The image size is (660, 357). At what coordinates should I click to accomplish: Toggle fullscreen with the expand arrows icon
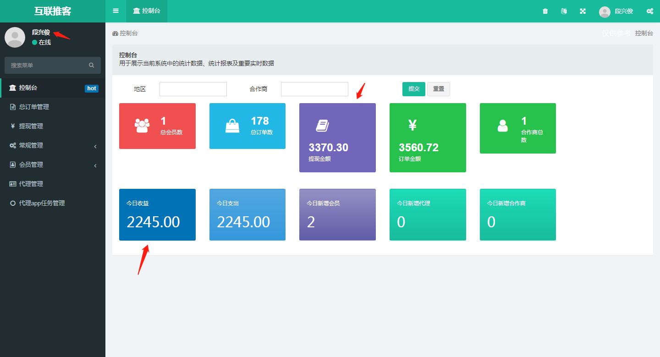(583, 11)
